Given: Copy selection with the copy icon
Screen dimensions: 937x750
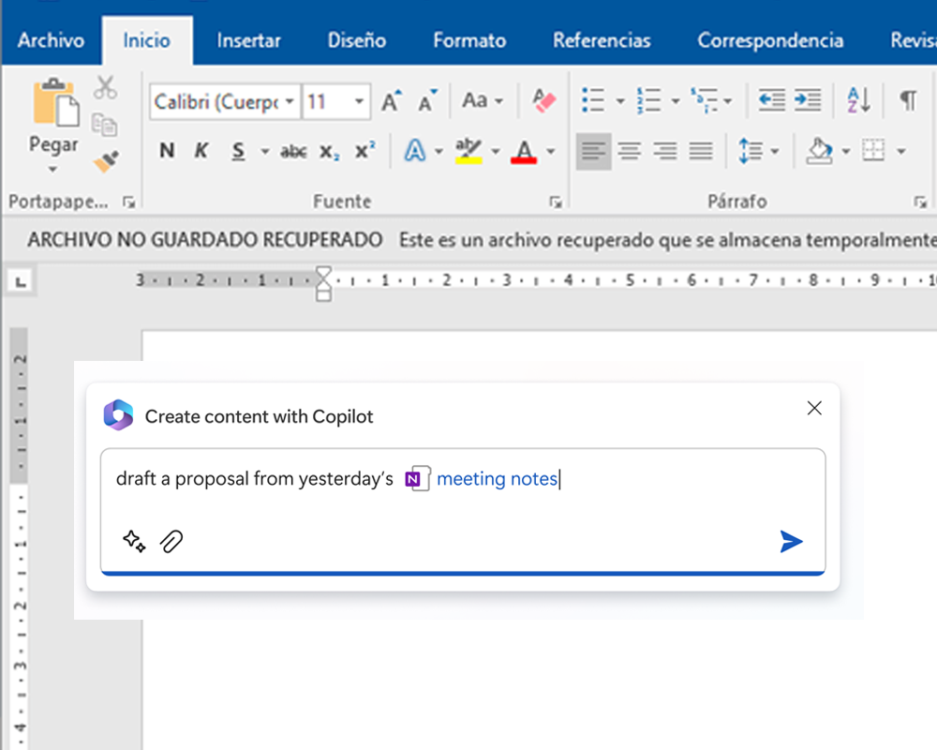Looking at the screenshot, I should click(105, 125).
